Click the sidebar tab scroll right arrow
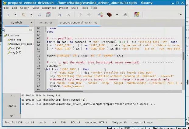This screenshot has width=189, height=129. [x=31, y=23]
